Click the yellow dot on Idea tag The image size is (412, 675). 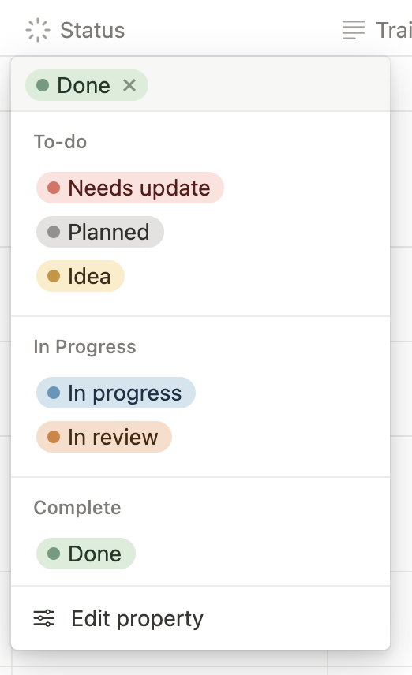(54, 276)
